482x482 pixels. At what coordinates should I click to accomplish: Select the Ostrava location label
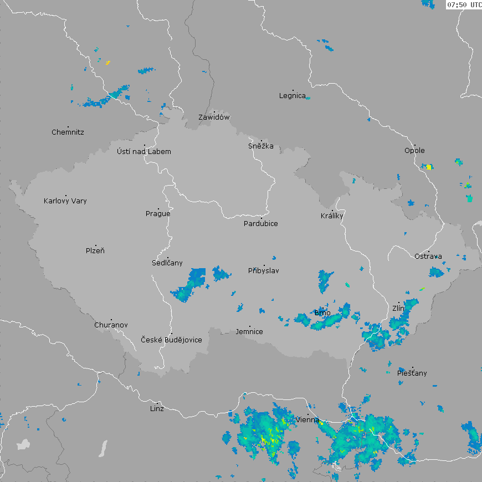point(428,256)
